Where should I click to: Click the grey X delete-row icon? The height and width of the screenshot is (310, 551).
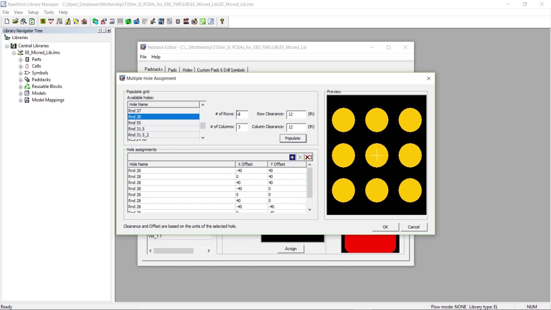pyautogui.click(x=300, y=157)
